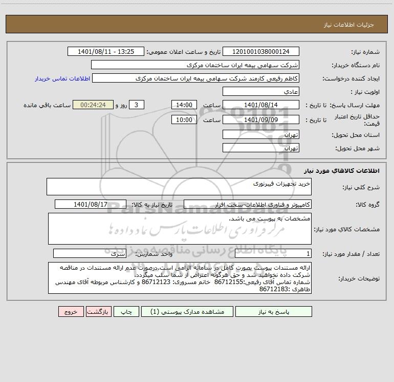Click label گروه کالا:

tap(367, 205)
